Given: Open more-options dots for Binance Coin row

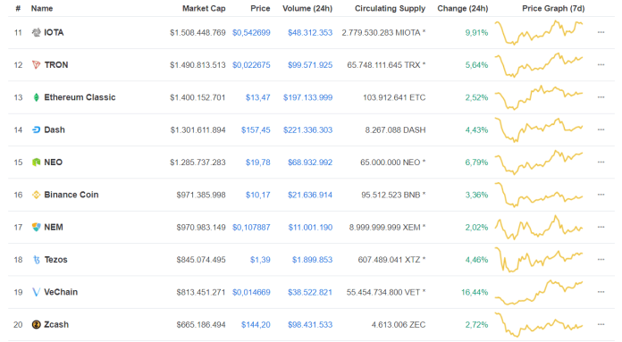Looking at the screenshot, I should [601, 195].
